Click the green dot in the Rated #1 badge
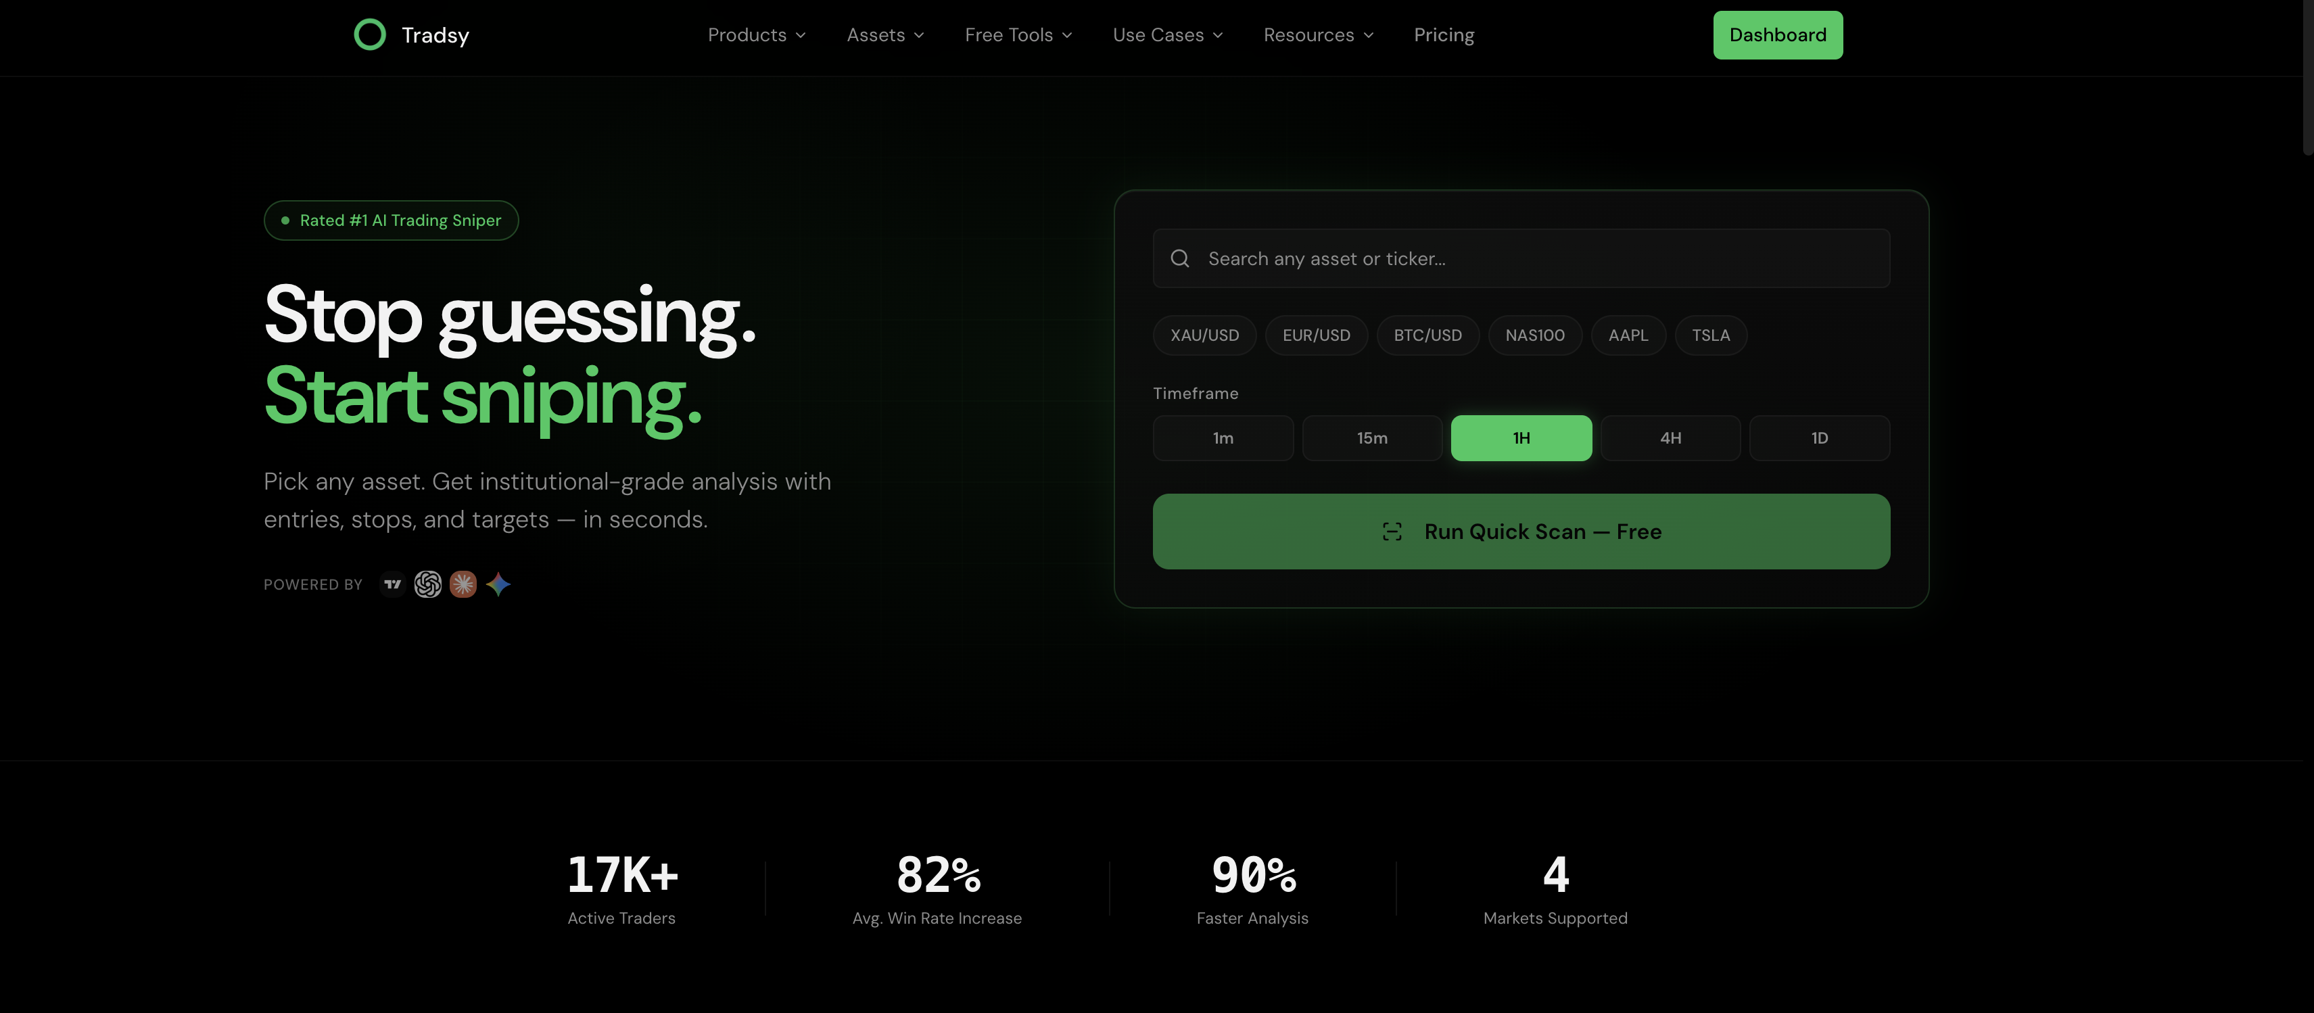The image size is (2314, 1013). (x=285, y=221)
